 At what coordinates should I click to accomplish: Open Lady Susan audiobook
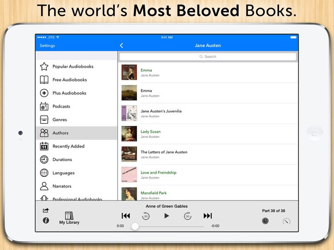(208, 134)
